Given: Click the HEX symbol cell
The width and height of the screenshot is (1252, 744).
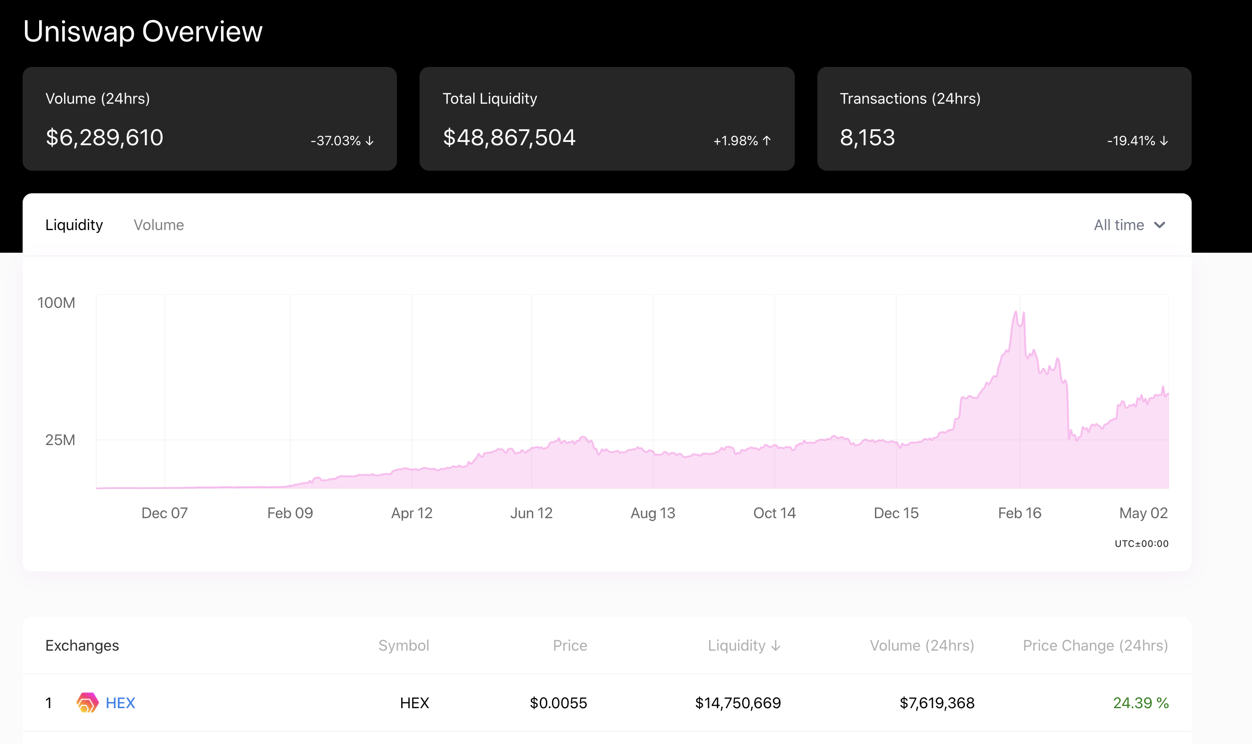Looking at the screenshot, I should click(414, 703).
